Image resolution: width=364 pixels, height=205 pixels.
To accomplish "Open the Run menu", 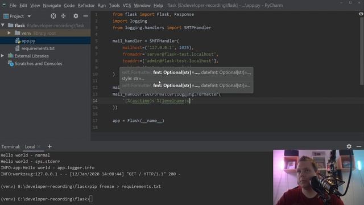I will pyautogui.click(x=102, y=5).
